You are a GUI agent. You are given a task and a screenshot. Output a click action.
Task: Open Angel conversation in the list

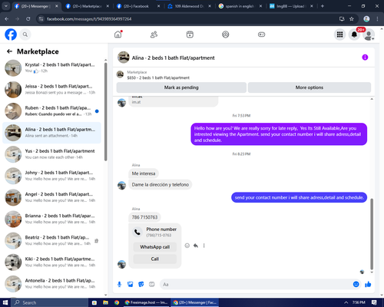(51, 197)
